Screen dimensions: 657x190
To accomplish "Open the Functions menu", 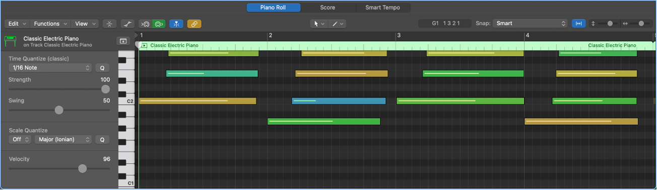I will 50,24.
